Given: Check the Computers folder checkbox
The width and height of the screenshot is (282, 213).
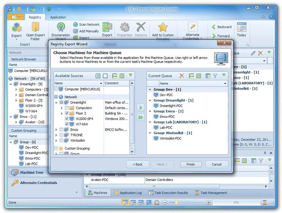Looking at the screenshot, I should [x=67, y=108].
